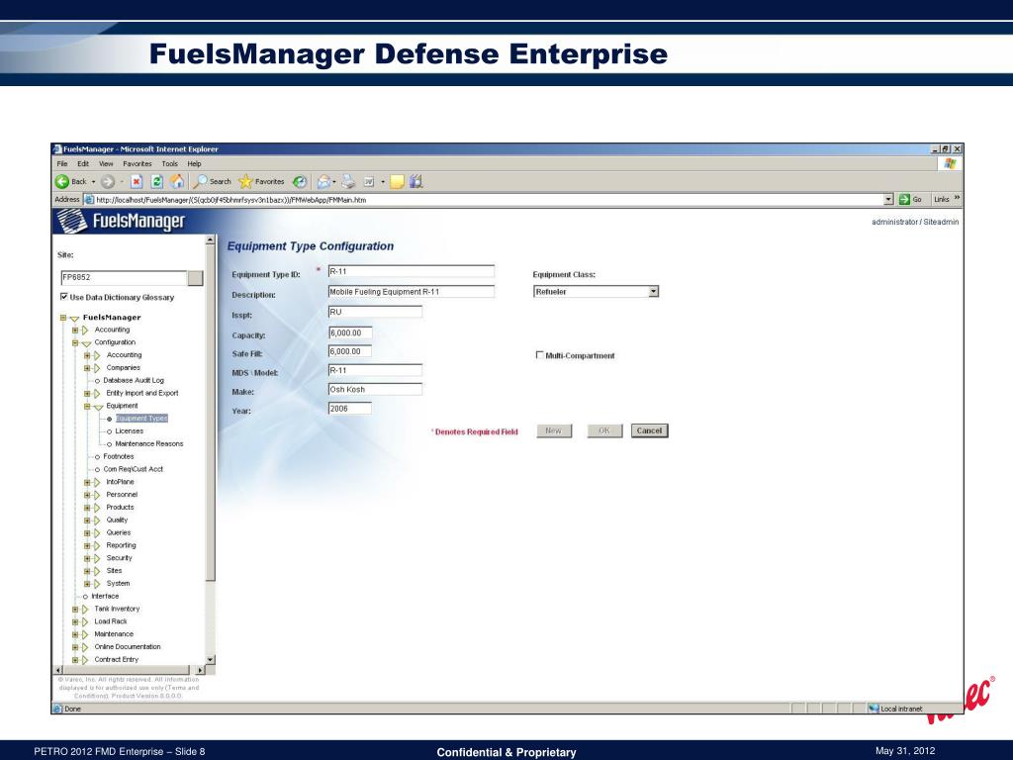Expand the Tank Inventory tree node

pos(75,609)
